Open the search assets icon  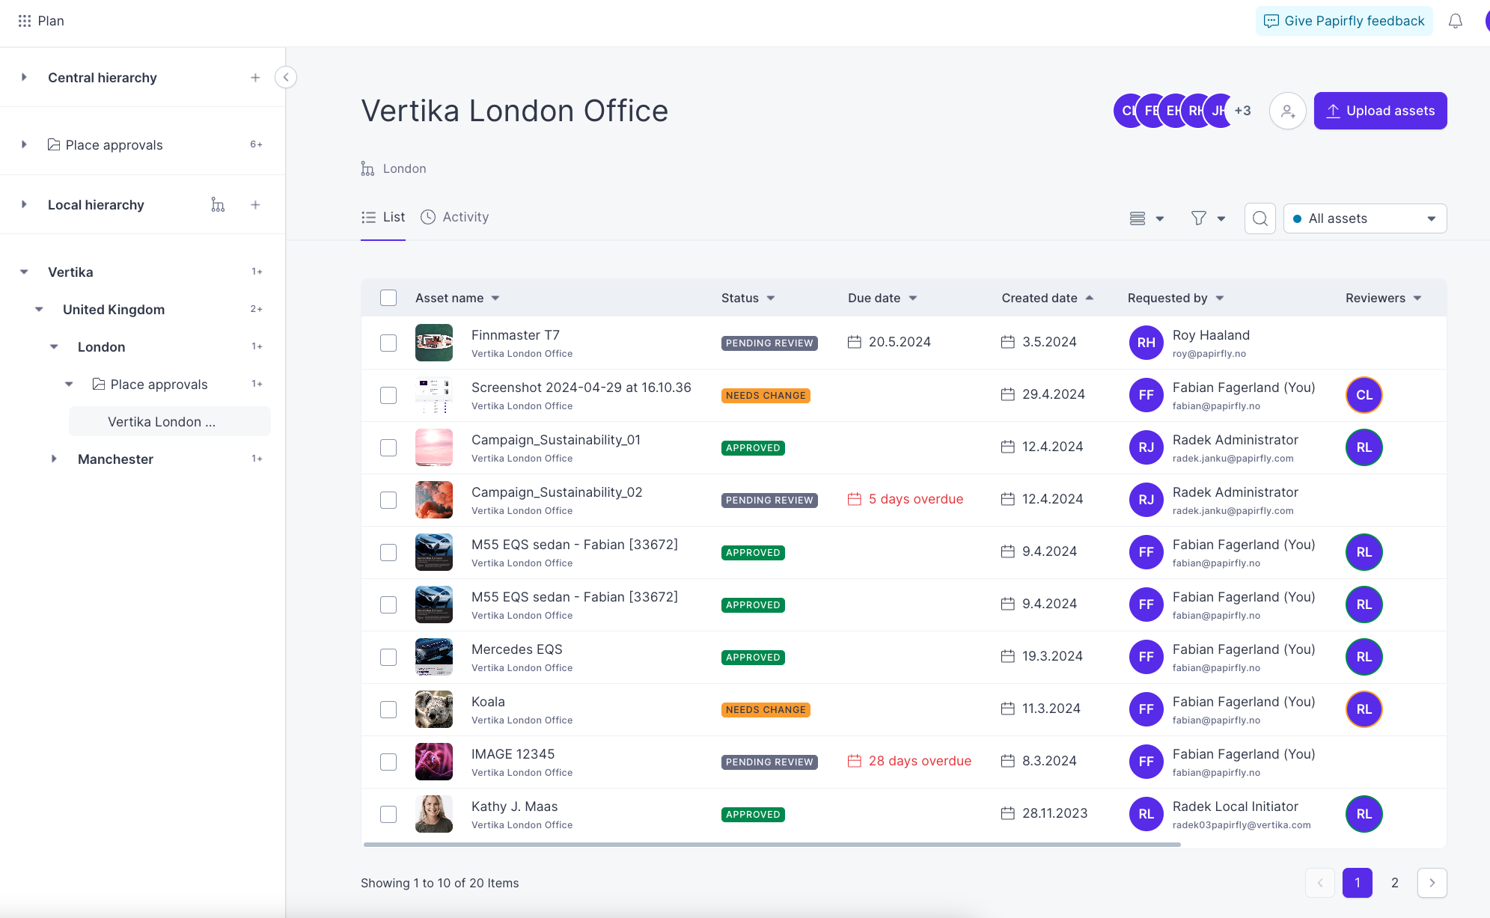point(1260,218)
